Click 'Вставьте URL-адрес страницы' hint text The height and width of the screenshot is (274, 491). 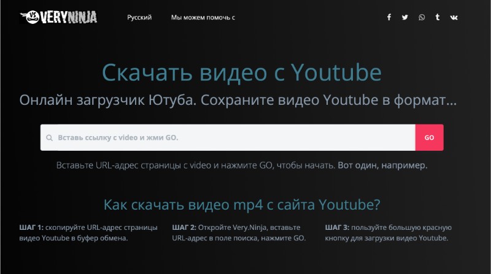click(196, 165)
